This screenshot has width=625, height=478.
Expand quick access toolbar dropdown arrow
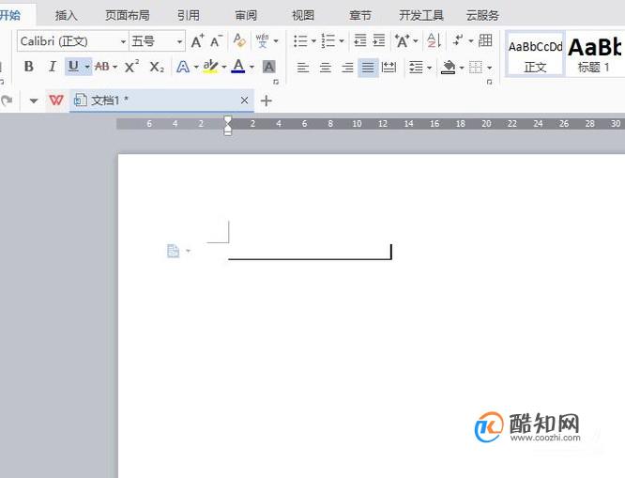[x=34, y=100]
